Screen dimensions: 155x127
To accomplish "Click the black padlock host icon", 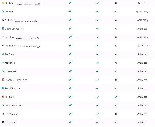I will pos(3,20).
